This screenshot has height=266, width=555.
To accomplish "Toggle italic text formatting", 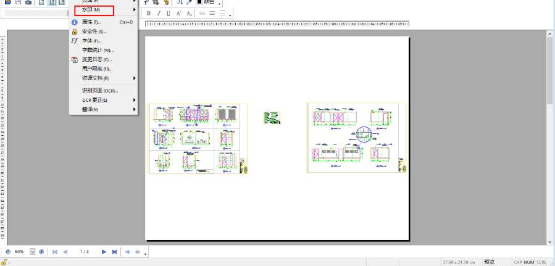I will tap(159, 14).
